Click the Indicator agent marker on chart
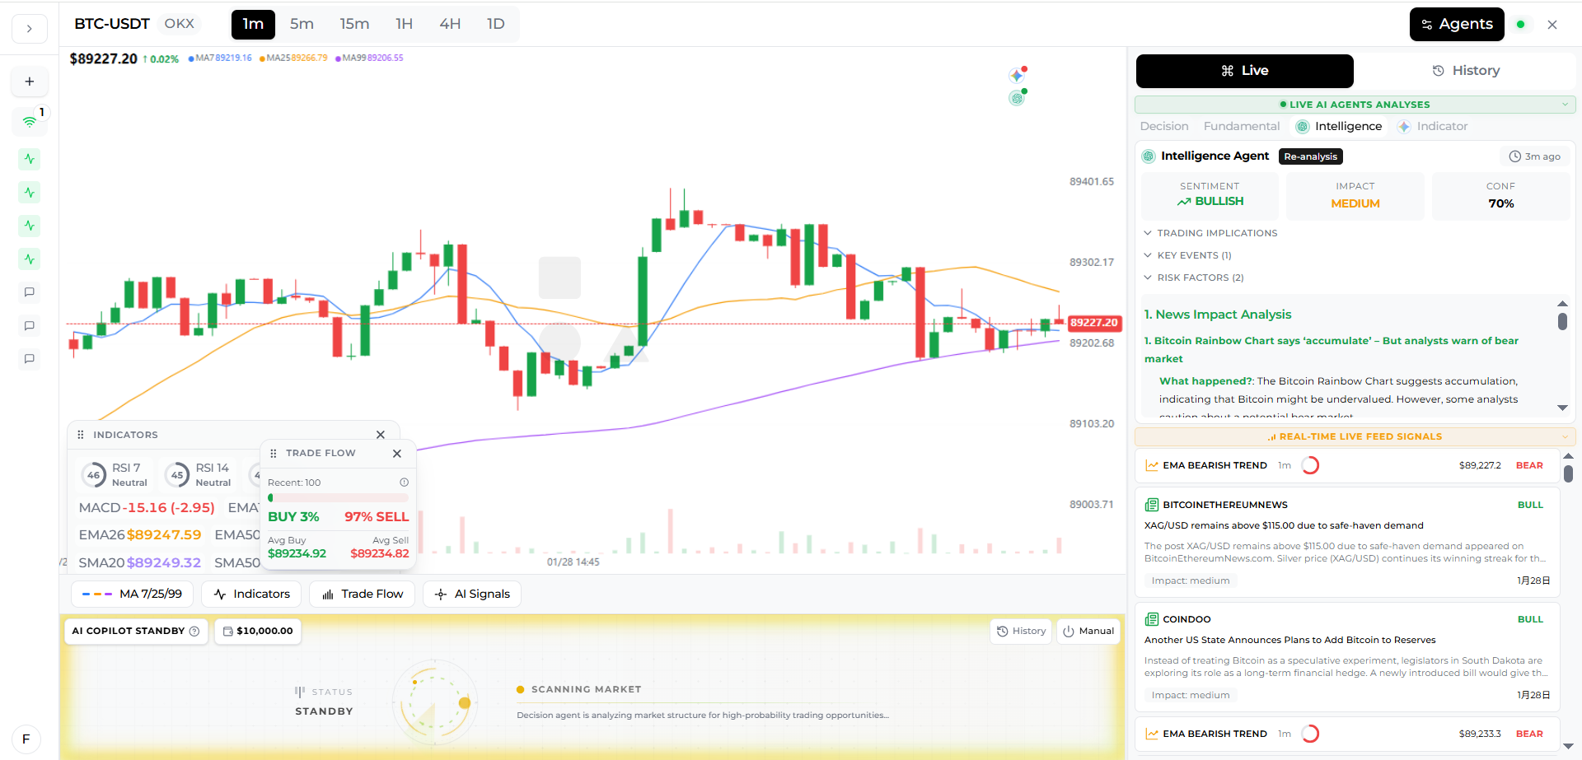 click(x=1018, y=75)
